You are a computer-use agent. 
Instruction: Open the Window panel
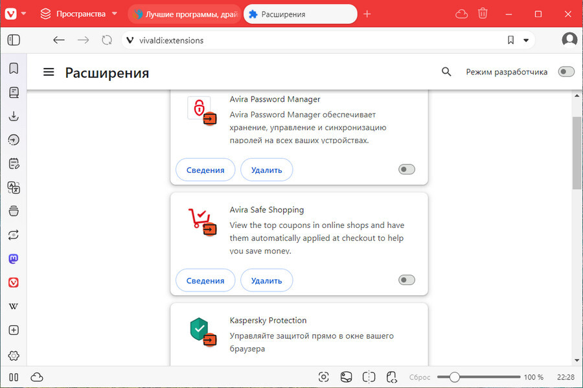click(14, 211)
